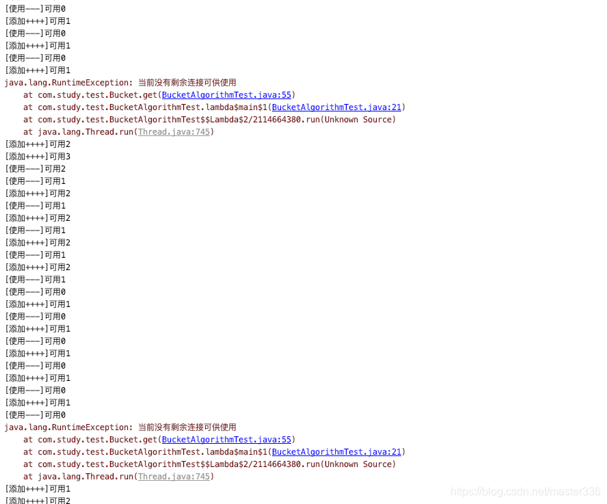Click the blog.csdn.net/master336 watermark URL

click(x=526, y=492)
